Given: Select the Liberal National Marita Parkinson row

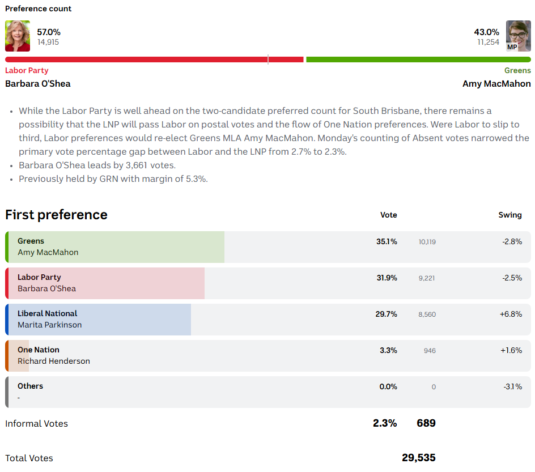Looking at the screenshot, I should [x=268, y=320].
